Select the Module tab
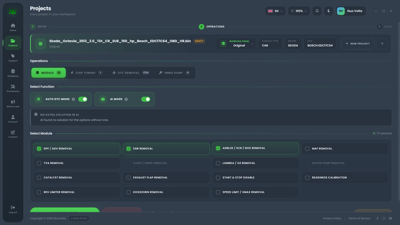This screenshot has width=400, height=225. (x=48, y=73)
